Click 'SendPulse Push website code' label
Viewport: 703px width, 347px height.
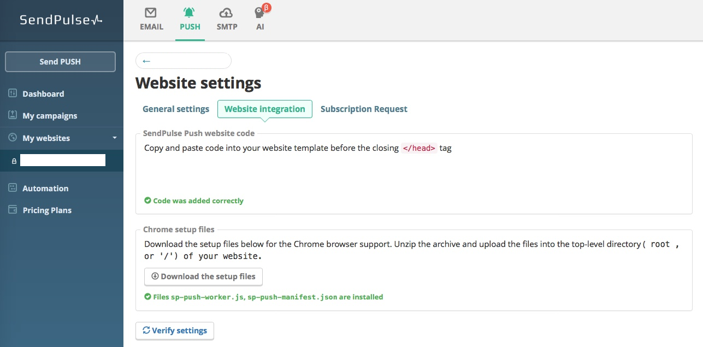coord(199,133)
